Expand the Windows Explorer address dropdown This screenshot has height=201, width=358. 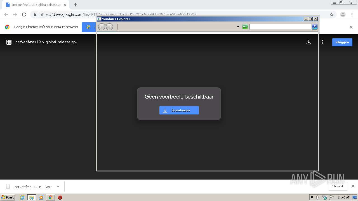[x=238, y=27]
